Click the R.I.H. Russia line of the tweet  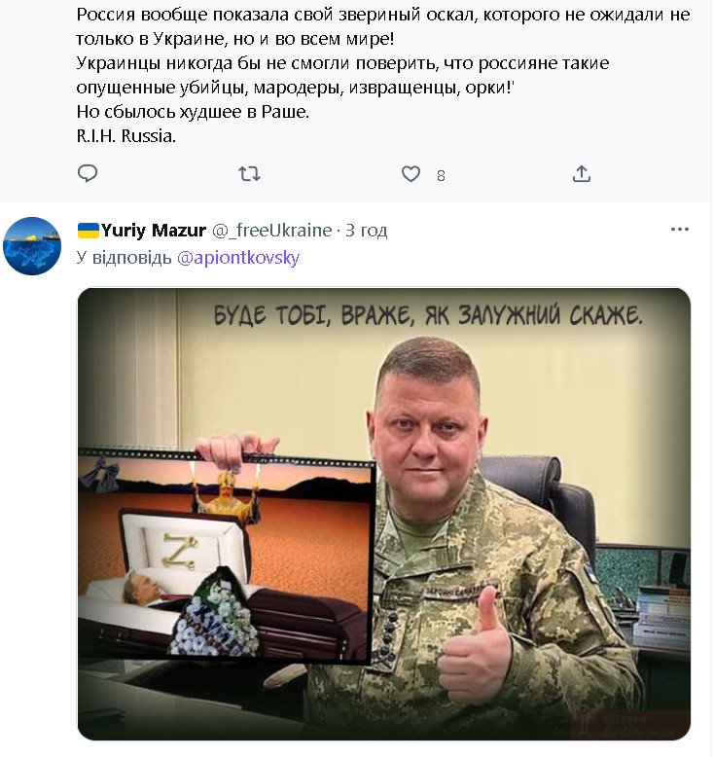pyautogui.click(x=126, y=136)
